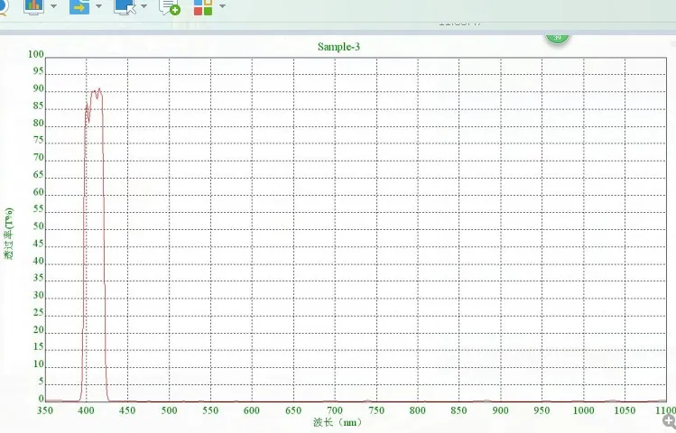Click the x-axis tick label 350
The width and height of the screenshot is (676, 433).
click(45, 410)
